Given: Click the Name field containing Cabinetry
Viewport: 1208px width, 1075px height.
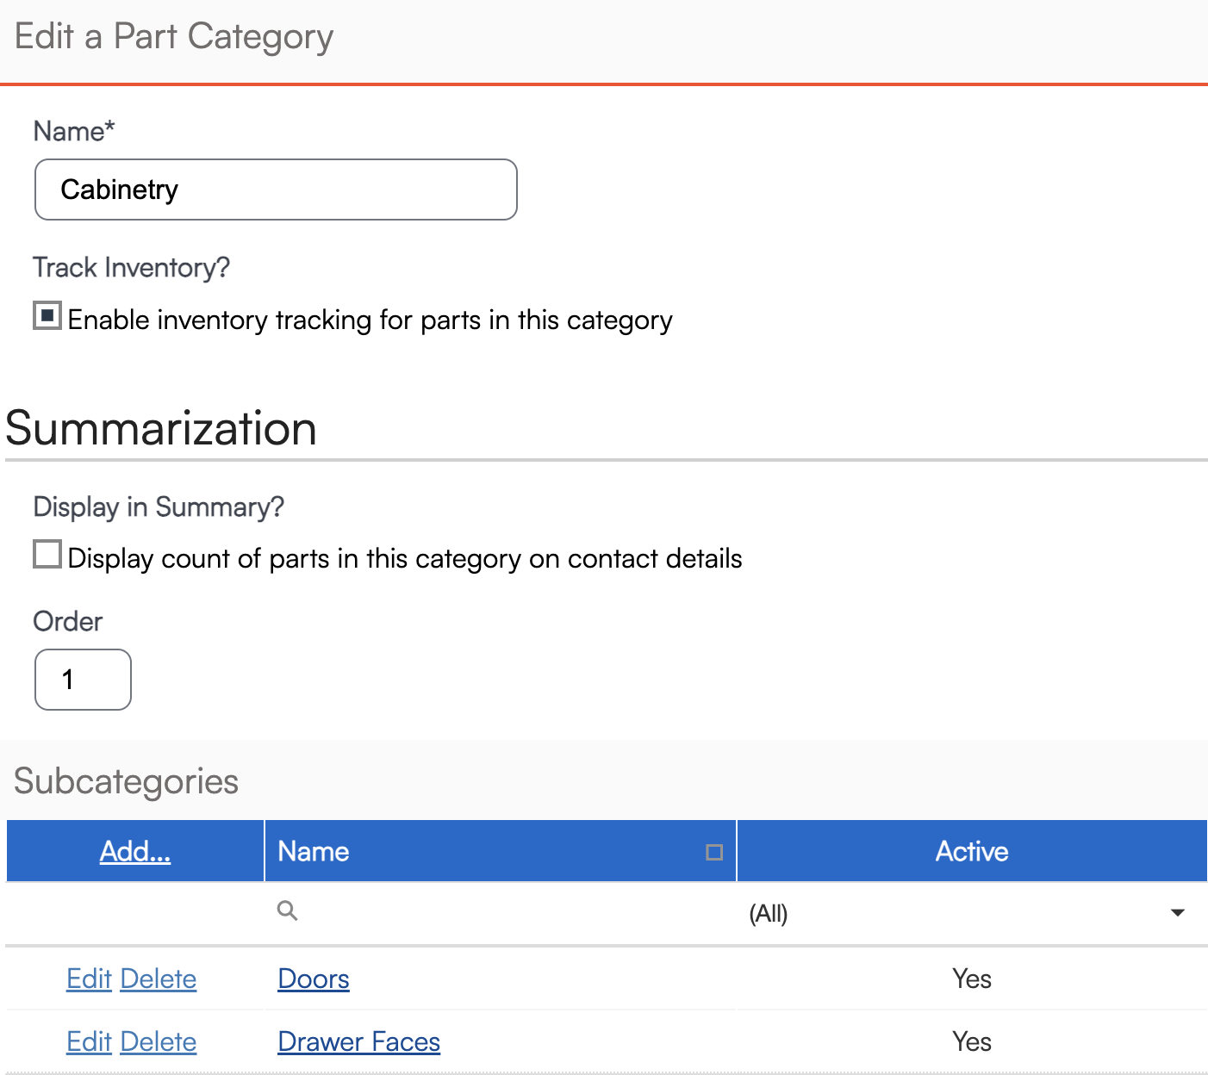Looking at the screenshot, I should click(276, 190).
